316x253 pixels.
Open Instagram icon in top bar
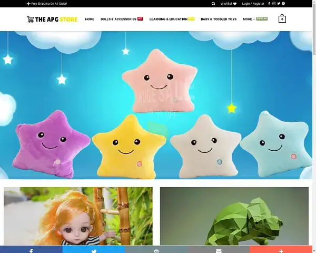click(274, 4)
